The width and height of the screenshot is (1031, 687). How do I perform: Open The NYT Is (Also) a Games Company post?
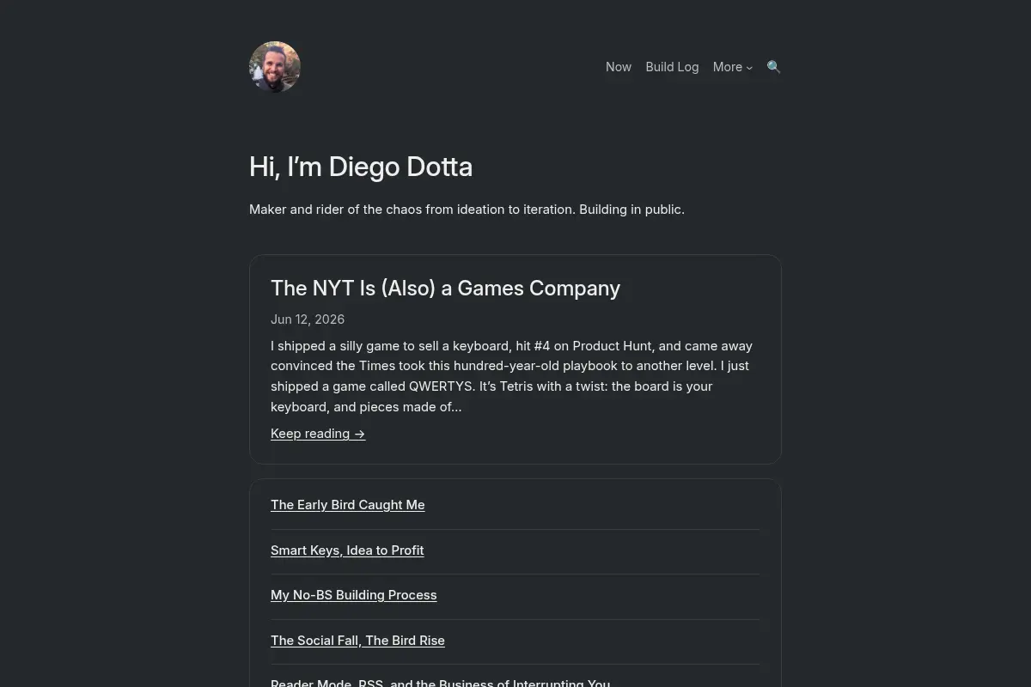[x=445, y=289]
